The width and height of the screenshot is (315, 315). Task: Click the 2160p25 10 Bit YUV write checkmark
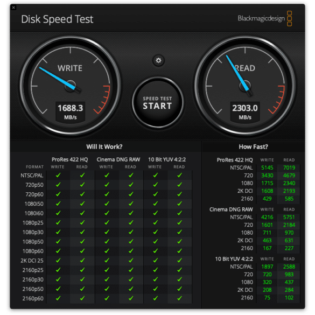click(x=155, y=270)
